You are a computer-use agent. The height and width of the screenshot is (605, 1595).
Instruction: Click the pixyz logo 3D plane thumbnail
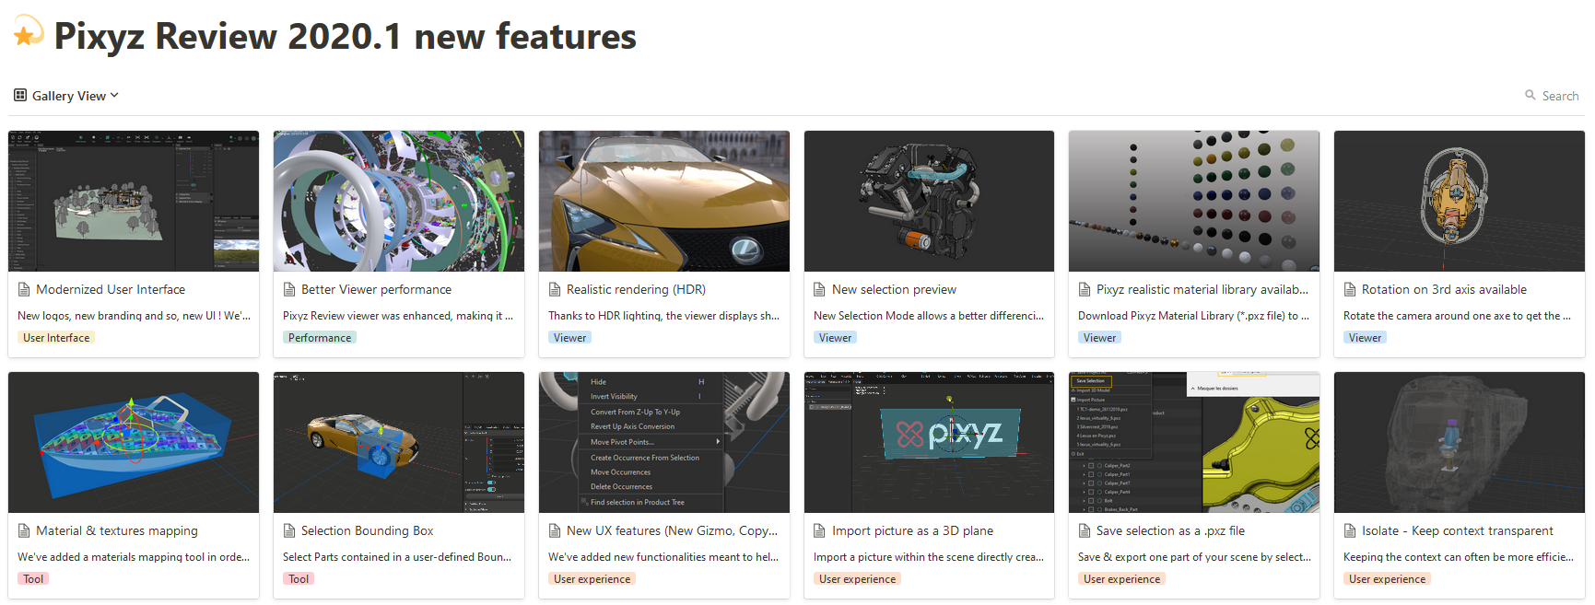click(x=929, y=442)
